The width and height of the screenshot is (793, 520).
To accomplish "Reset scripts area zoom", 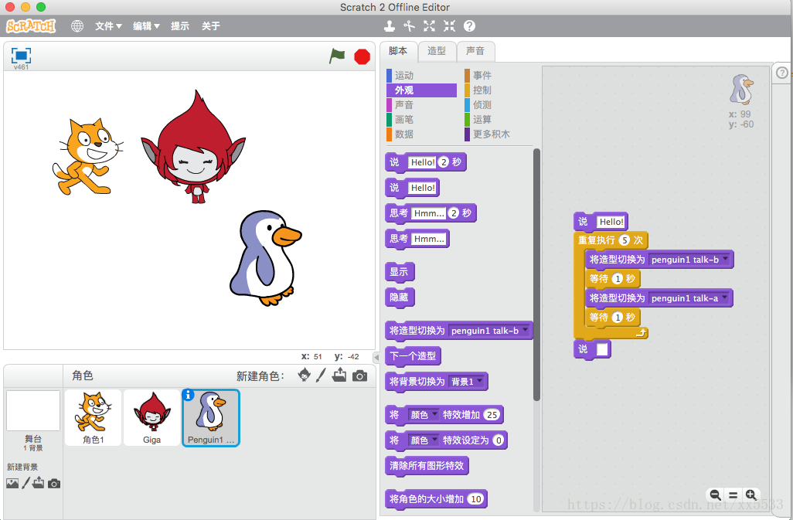I will (733, 495).
